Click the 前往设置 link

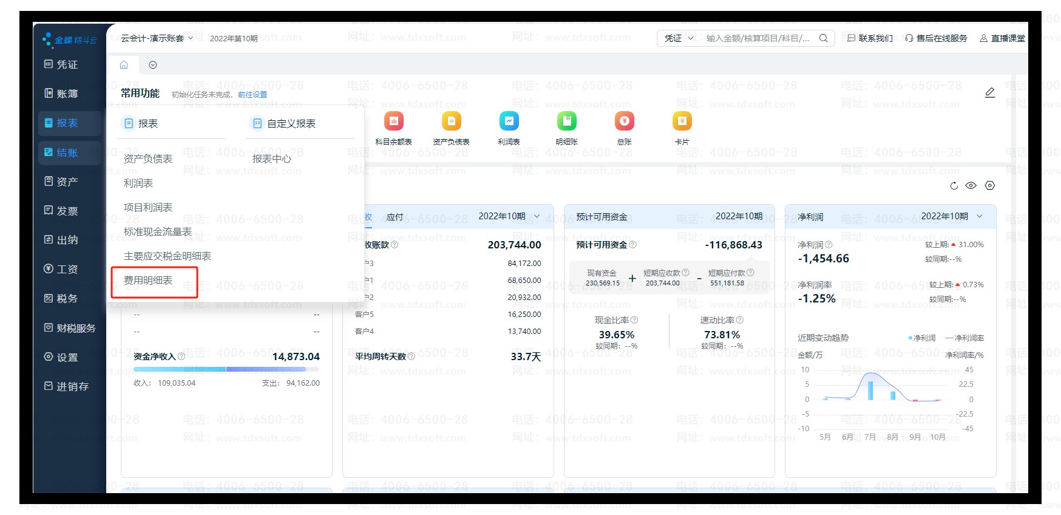[x=253, y=95]
